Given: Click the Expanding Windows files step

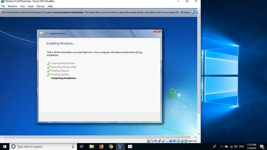Looking at the screenshot, I should [63, 67].
